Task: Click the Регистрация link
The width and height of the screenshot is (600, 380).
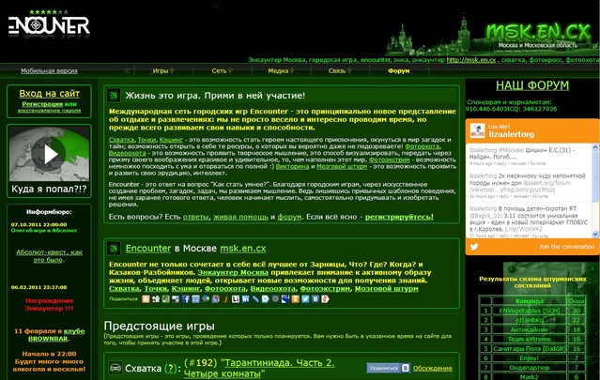Action: pyautogui.click(x=42, y=104)
